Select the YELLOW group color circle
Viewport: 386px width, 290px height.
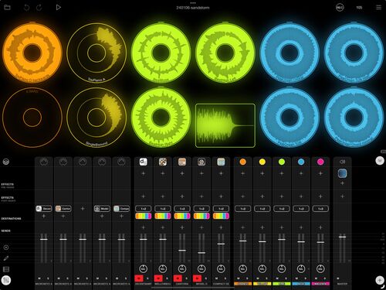[262, 162]
